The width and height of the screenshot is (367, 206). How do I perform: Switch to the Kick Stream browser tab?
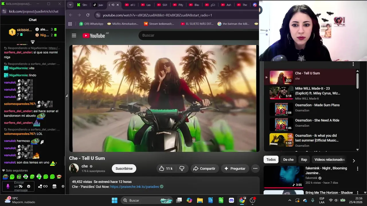[83, 5]
